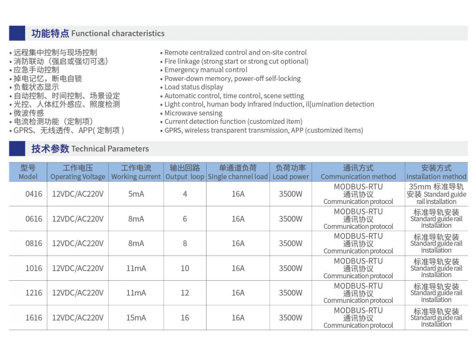Click the 'Single channel load' column header
Image resolution: width=476 pixels, height=357 pixels.
pos(238,172)
